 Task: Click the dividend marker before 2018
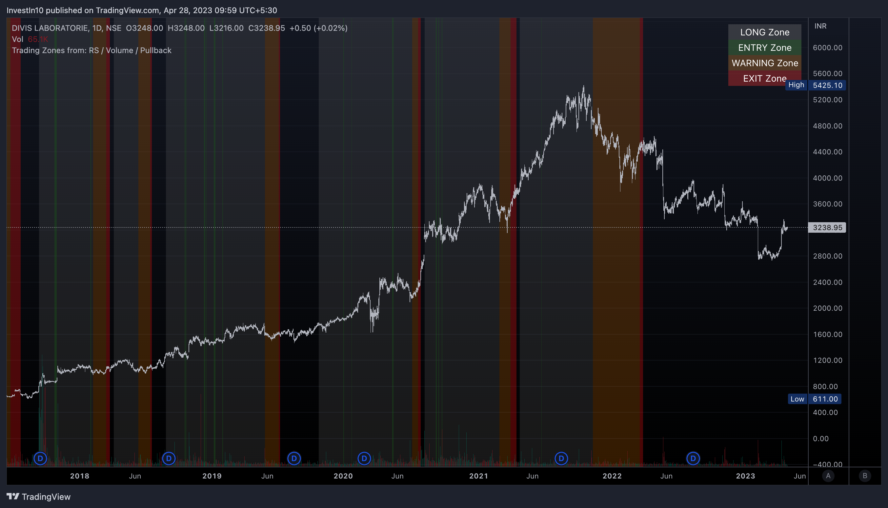click(x=40, y=458)
